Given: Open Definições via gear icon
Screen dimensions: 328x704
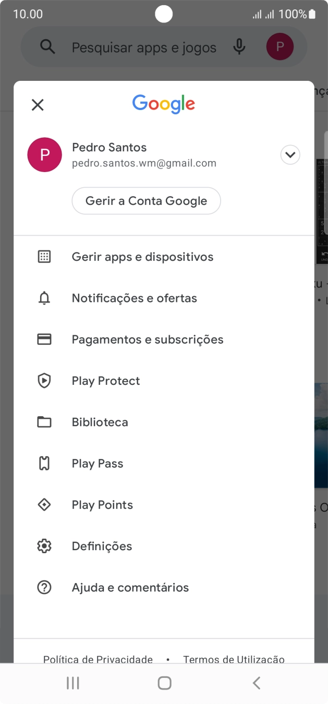Looking at the screenshot, I should (44, 545).
